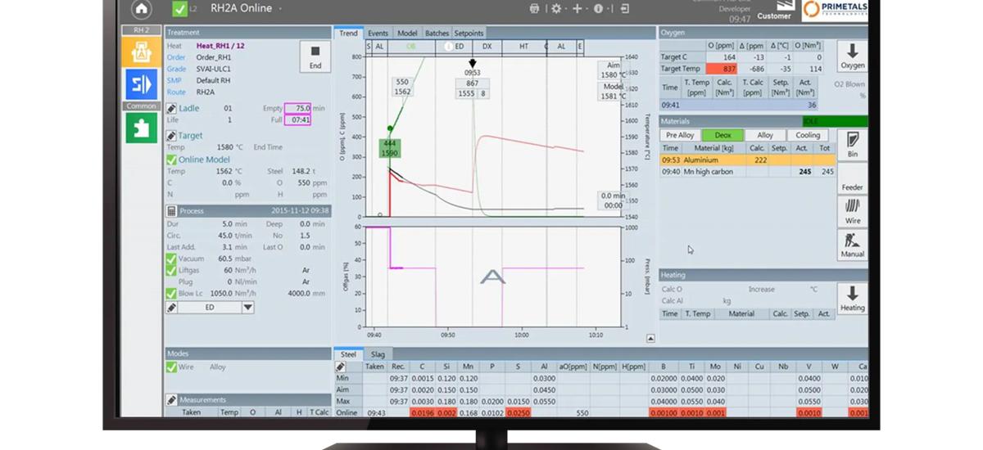Click the plus add icon in top bar
This screenshot has height=450, width=983.
[x=577, y=9]
